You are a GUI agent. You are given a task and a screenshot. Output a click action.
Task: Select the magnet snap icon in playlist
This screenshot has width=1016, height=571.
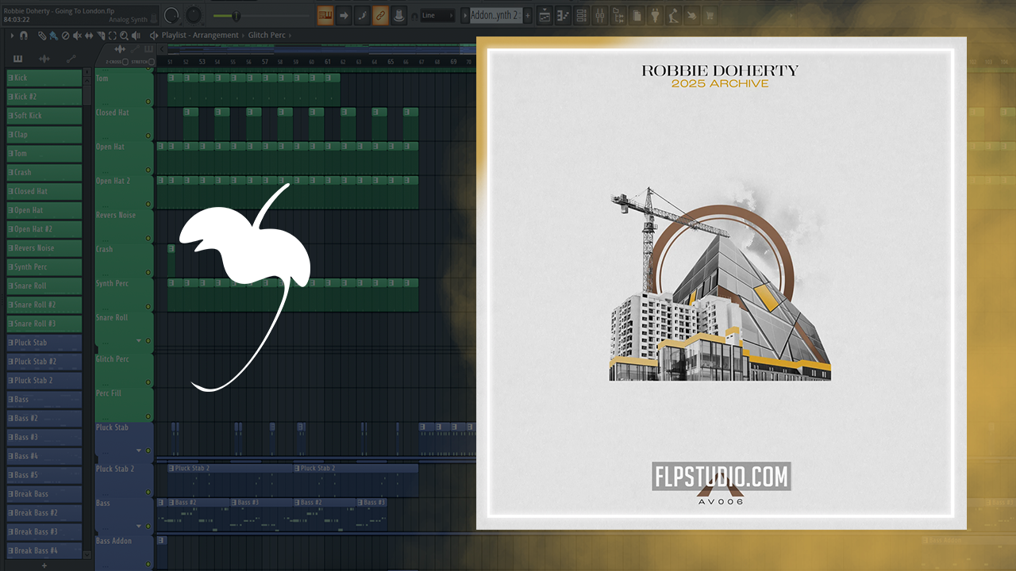pyautogui.click(x=24, y=36)
